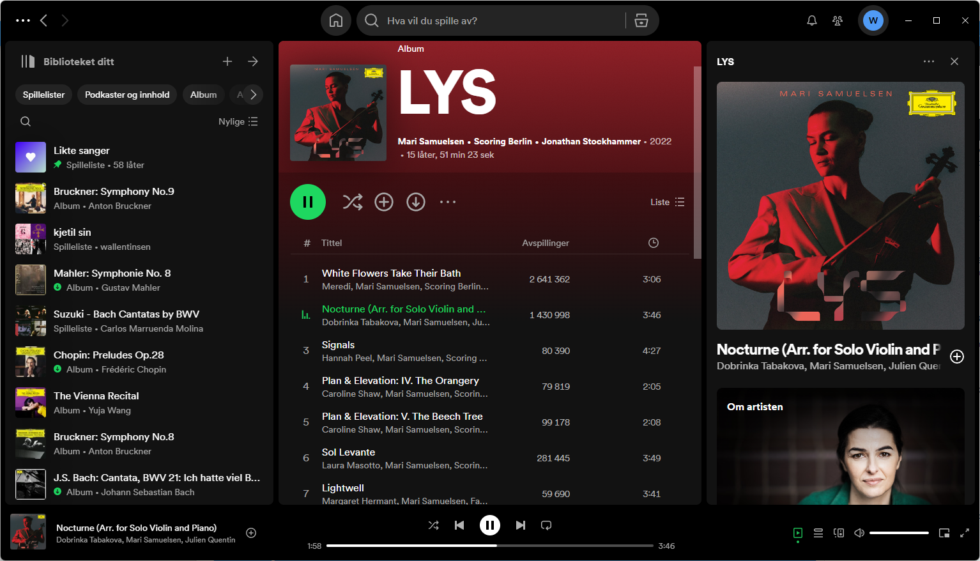Filter library by Album
This screenshot has height=561, width=980.
(203, 95)
